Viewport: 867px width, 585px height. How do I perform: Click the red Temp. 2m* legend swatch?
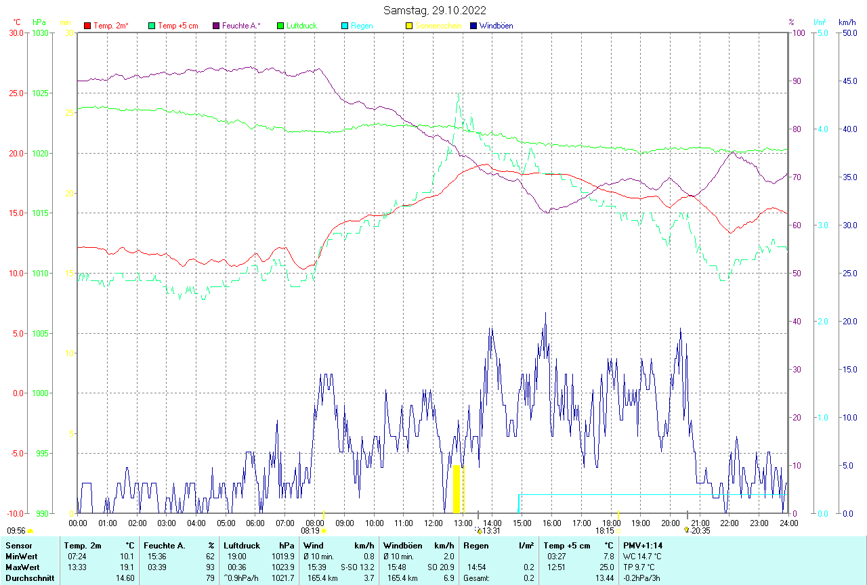pyautogui.click(x=87, y=26)
